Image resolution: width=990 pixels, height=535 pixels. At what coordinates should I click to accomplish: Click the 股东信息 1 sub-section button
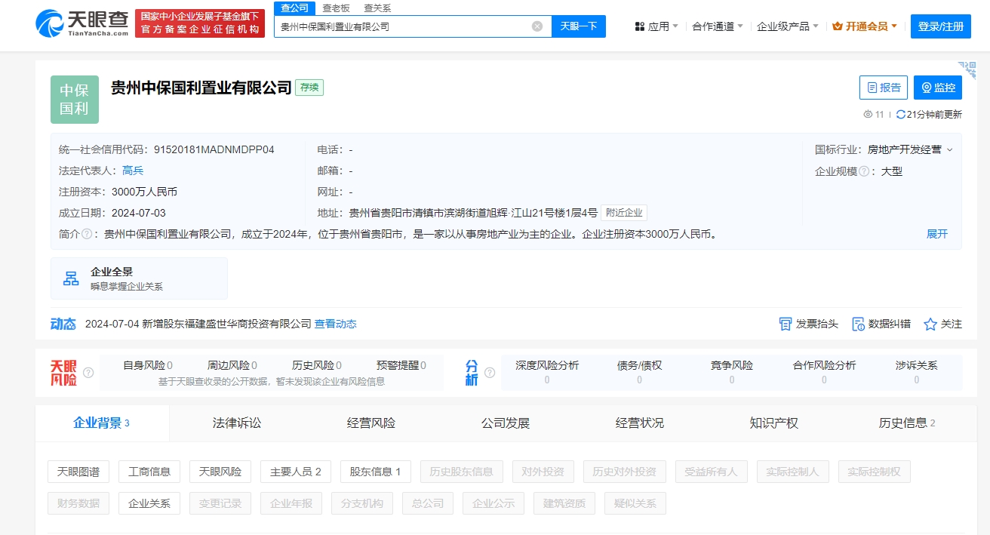pos(375,472)
